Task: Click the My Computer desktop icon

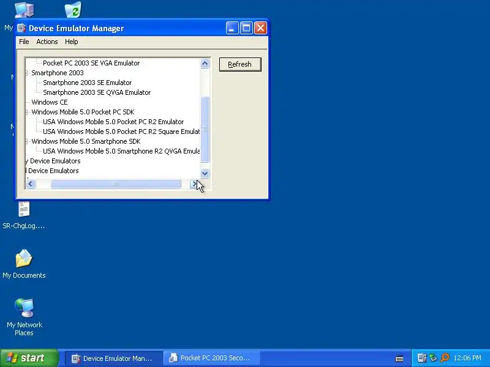Action: (24, 9)
